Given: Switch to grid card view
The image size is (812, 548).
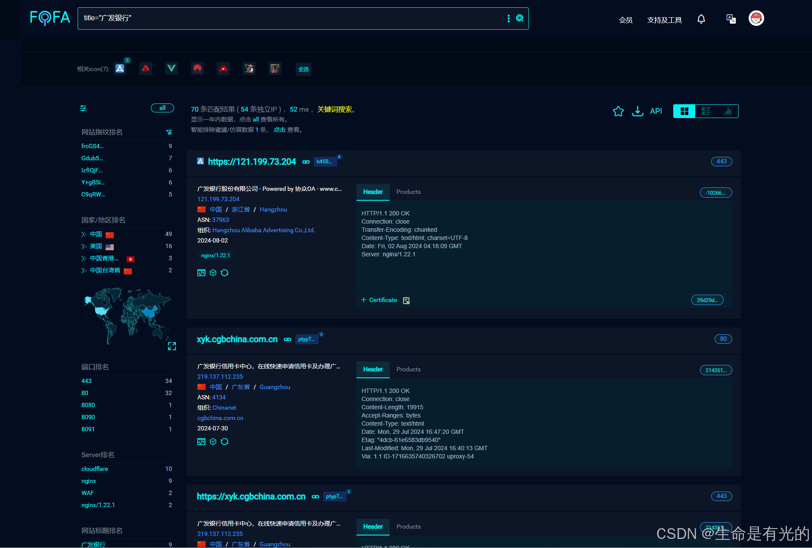Looking at the screenshot, I should (684, 111).
